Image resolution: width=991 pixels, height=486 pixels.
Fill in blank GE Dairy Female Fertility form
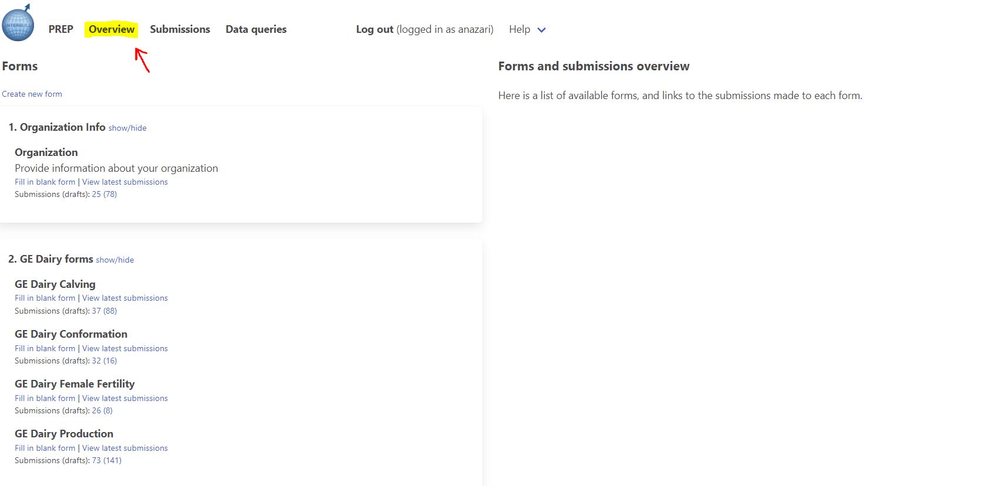pos(45,398)
